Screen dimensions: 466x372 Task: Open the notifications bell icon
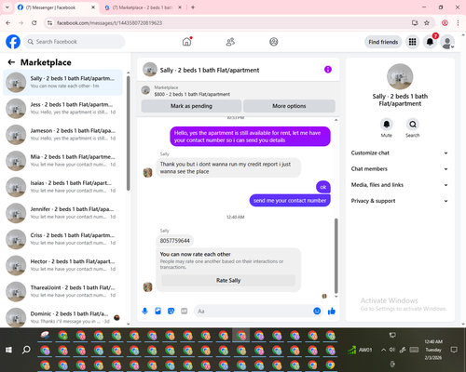click(430, 42)
